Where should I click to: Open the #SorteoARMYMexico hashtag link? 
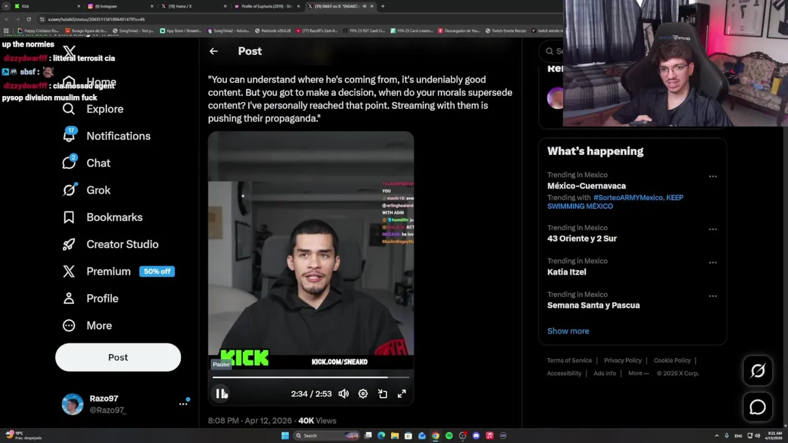[628, 198]
